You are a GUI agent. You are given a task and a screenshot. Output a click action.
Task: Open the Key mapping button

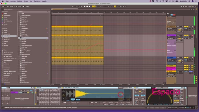click(x=186, y=6)
